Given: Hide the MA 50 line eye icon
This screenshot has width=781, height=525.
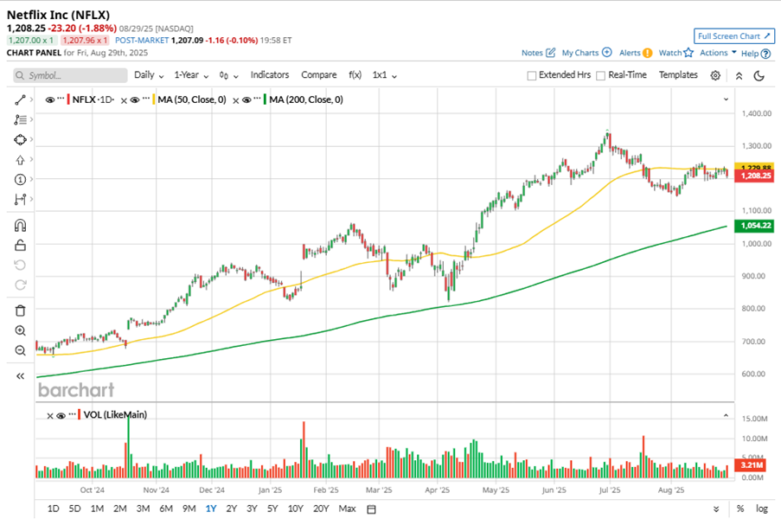Looking at the screenshot, I should click(134, 100).
